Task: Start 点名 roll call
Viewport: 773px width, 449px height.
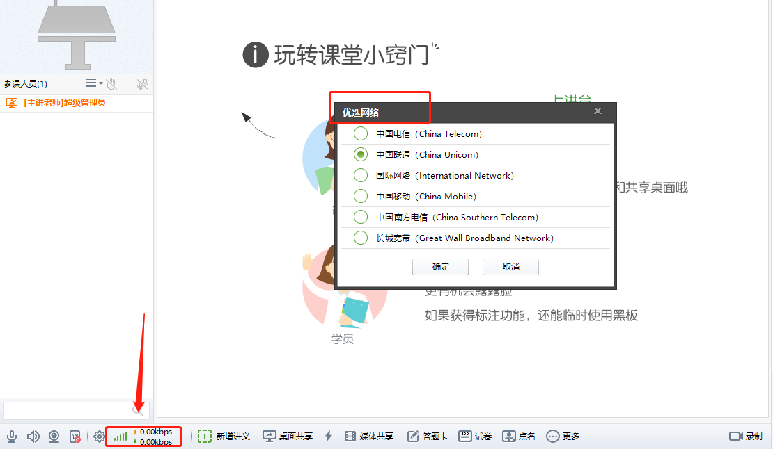Action: point(519,436)
